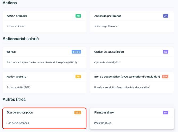Click the Action de préférence description text
This screenshot has height=132, width=178.
click(x=106, y=26)
